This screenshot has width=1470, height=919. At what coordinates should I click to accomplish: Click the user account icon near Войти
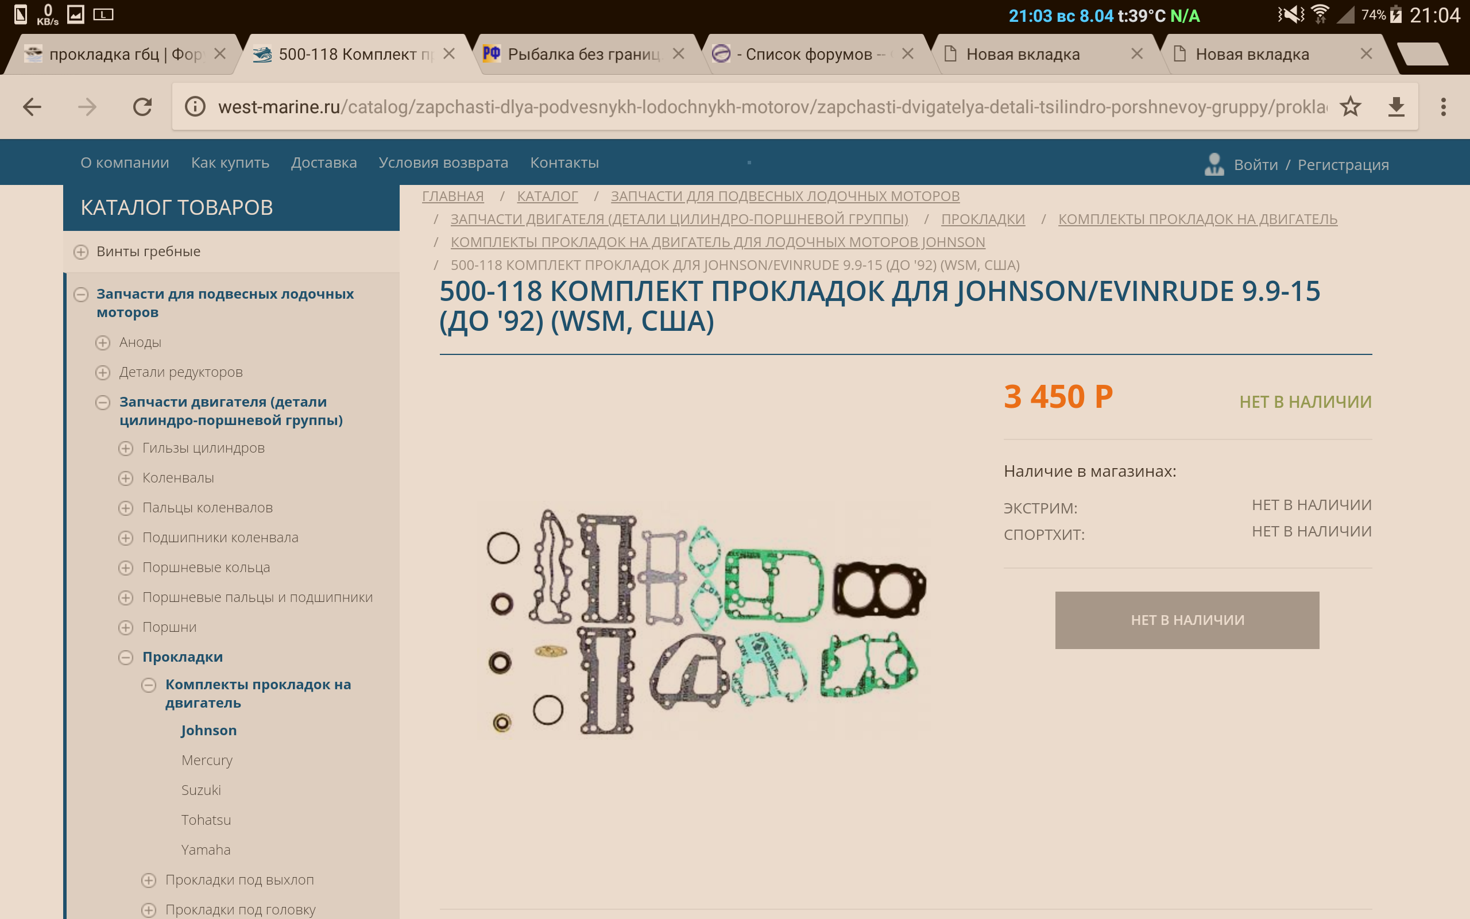(1214, 164)
